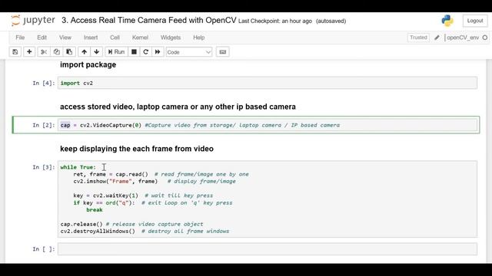Click into the empty bottom code cell
This screenshot has width=492, height=276.
(x=268, y=249)
